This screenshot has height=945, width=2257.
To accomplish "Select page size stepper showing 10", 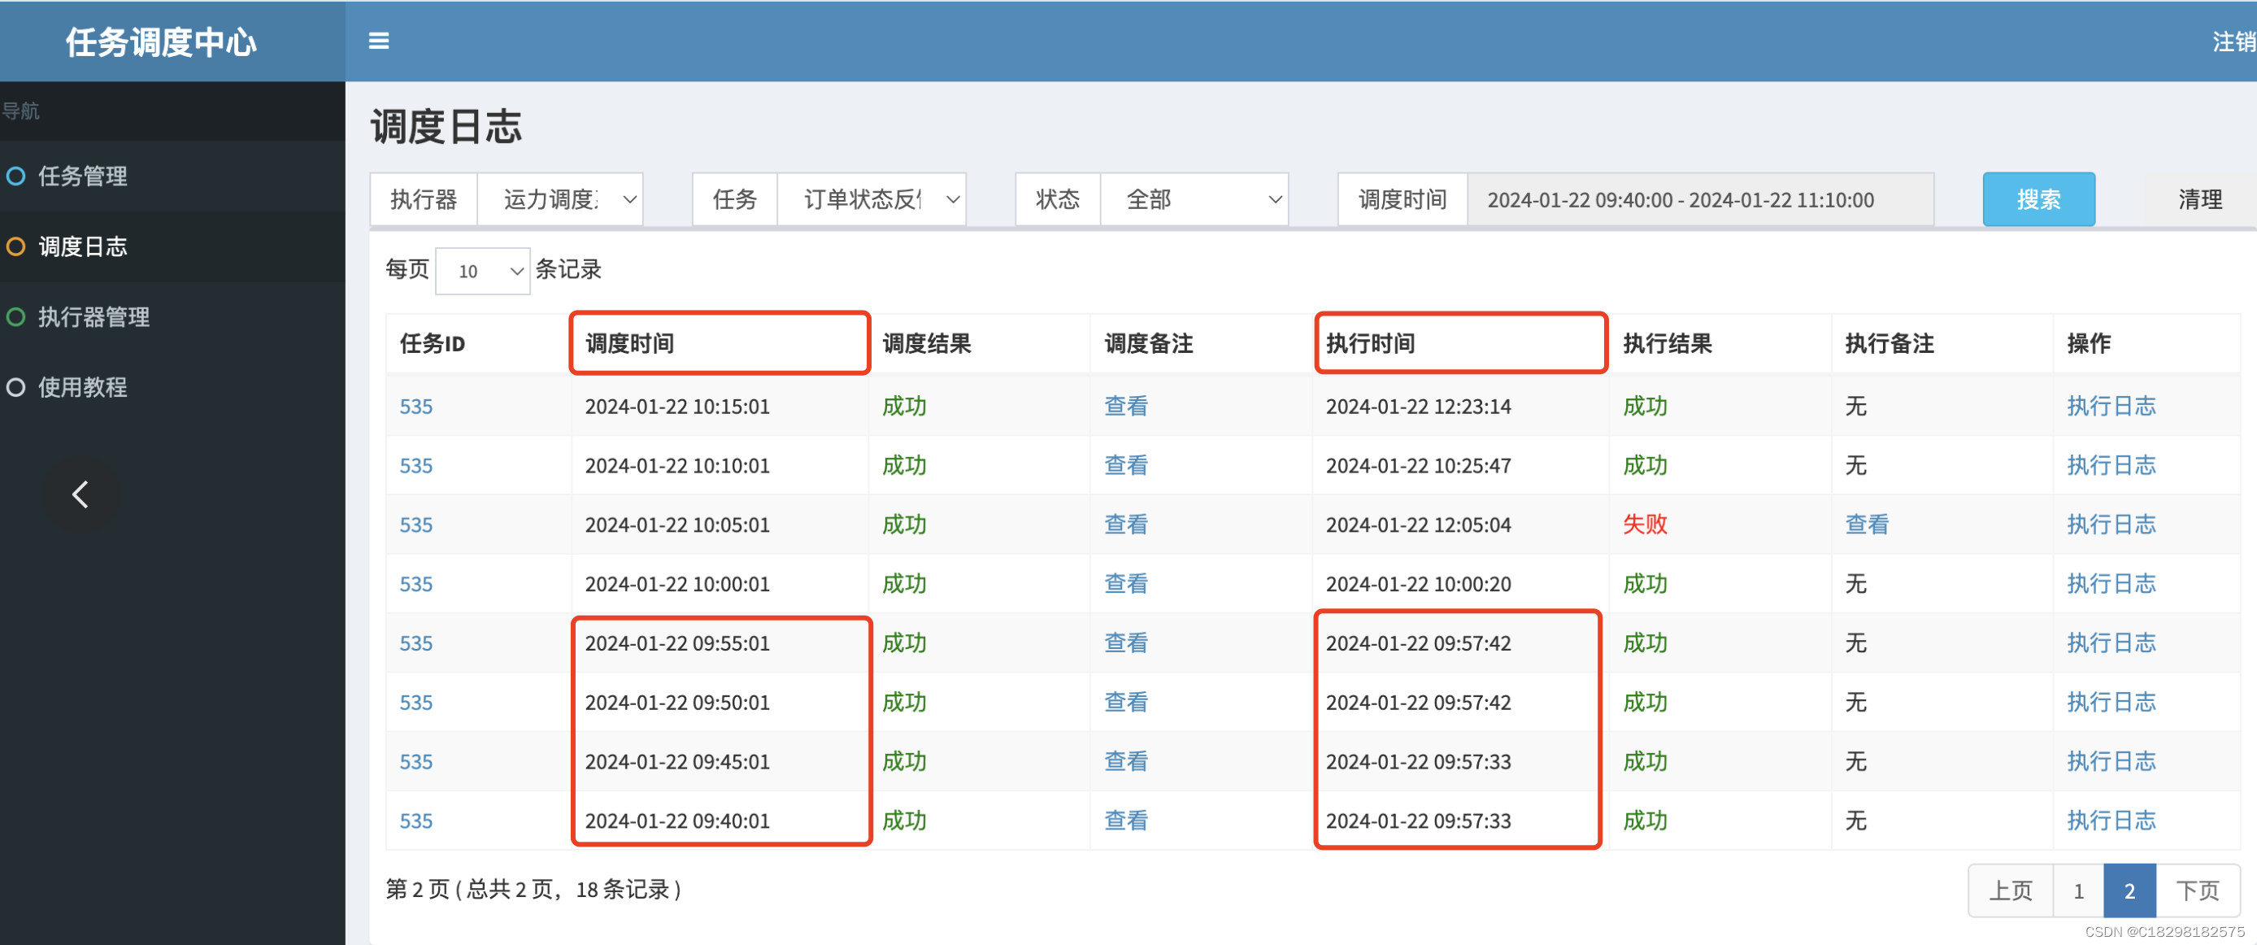I will click(484, 271).
